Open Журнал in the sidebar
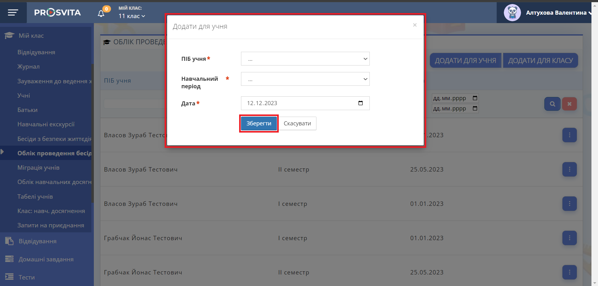 tap(28, 67)
